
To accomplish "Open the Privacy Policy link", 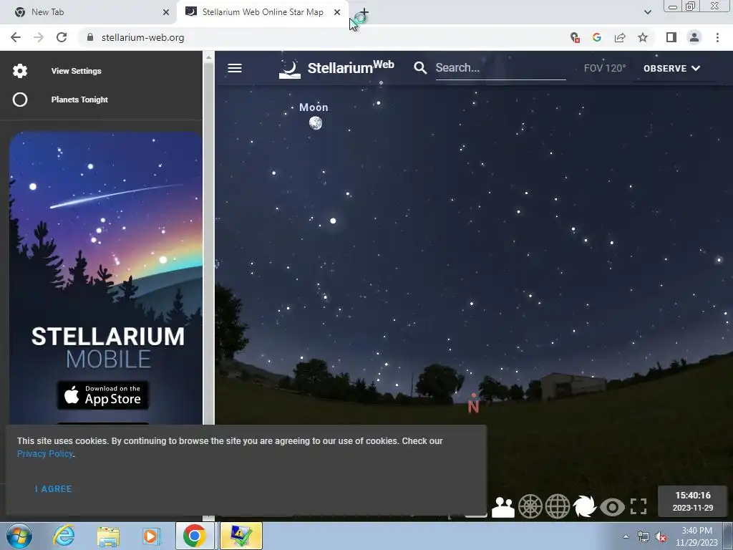I will 45,453.
